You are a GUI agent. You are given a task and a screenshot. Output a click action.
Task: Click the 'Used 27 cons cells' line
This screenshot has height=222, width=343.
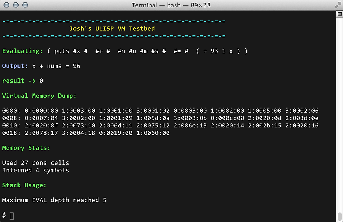36,163
